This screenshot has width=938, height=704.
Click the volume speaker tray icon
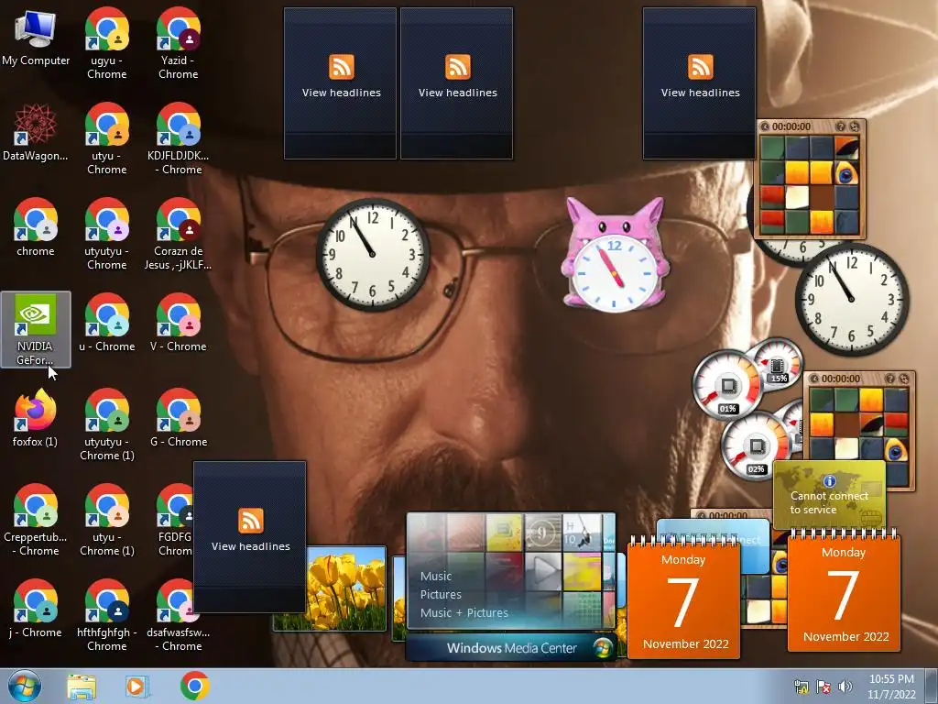pos(845,687)
